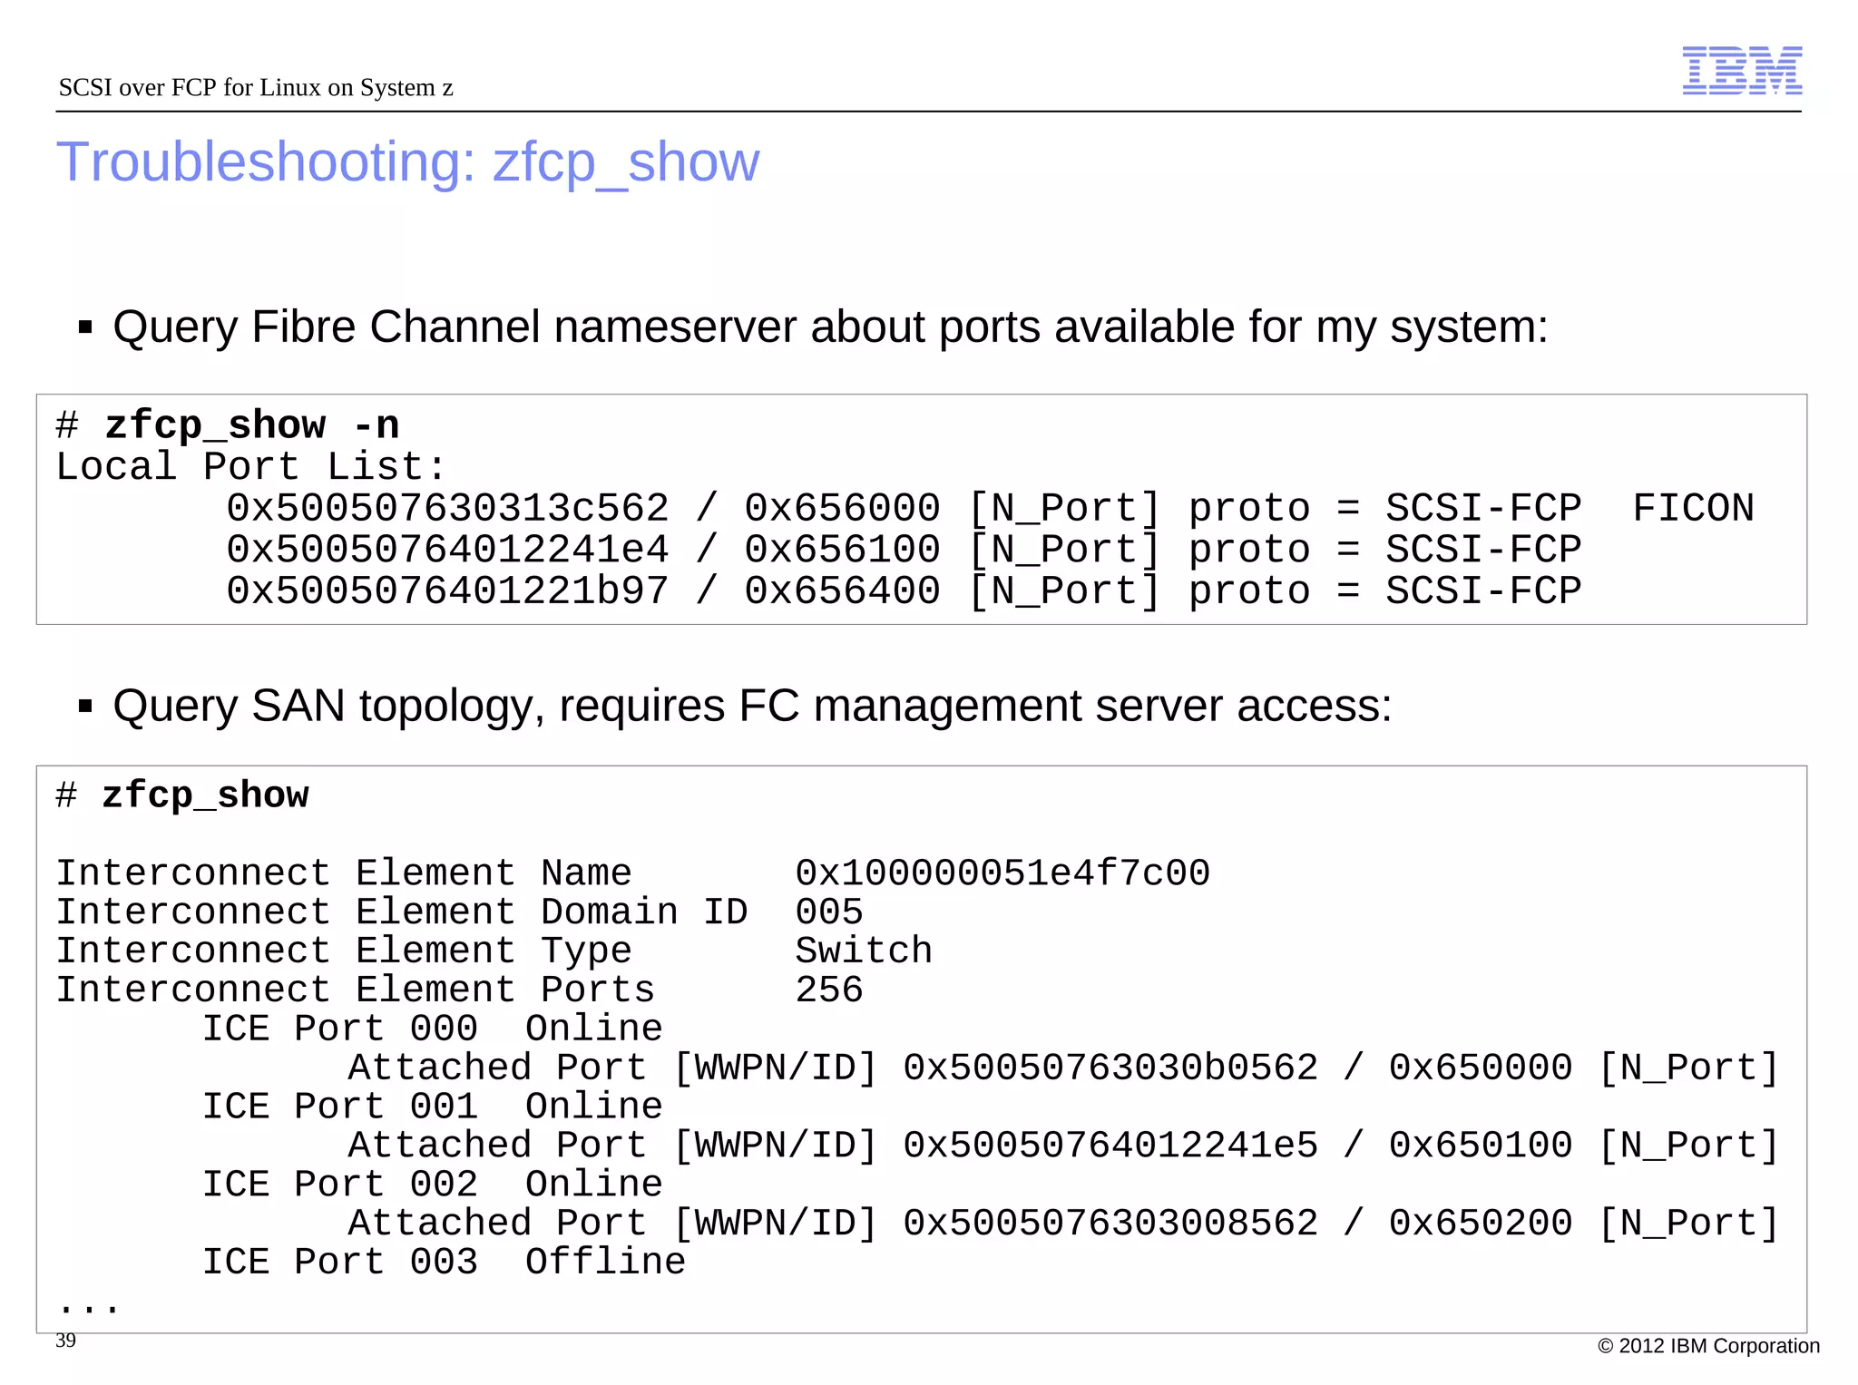Click the 'Local Port List:' line
The height and width of the screenshot is (1385, 1858).
click(251, 467)
